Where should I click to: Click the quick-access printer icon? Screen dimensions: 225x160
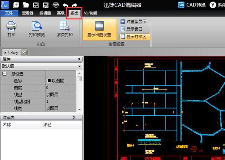click(56, 5)
